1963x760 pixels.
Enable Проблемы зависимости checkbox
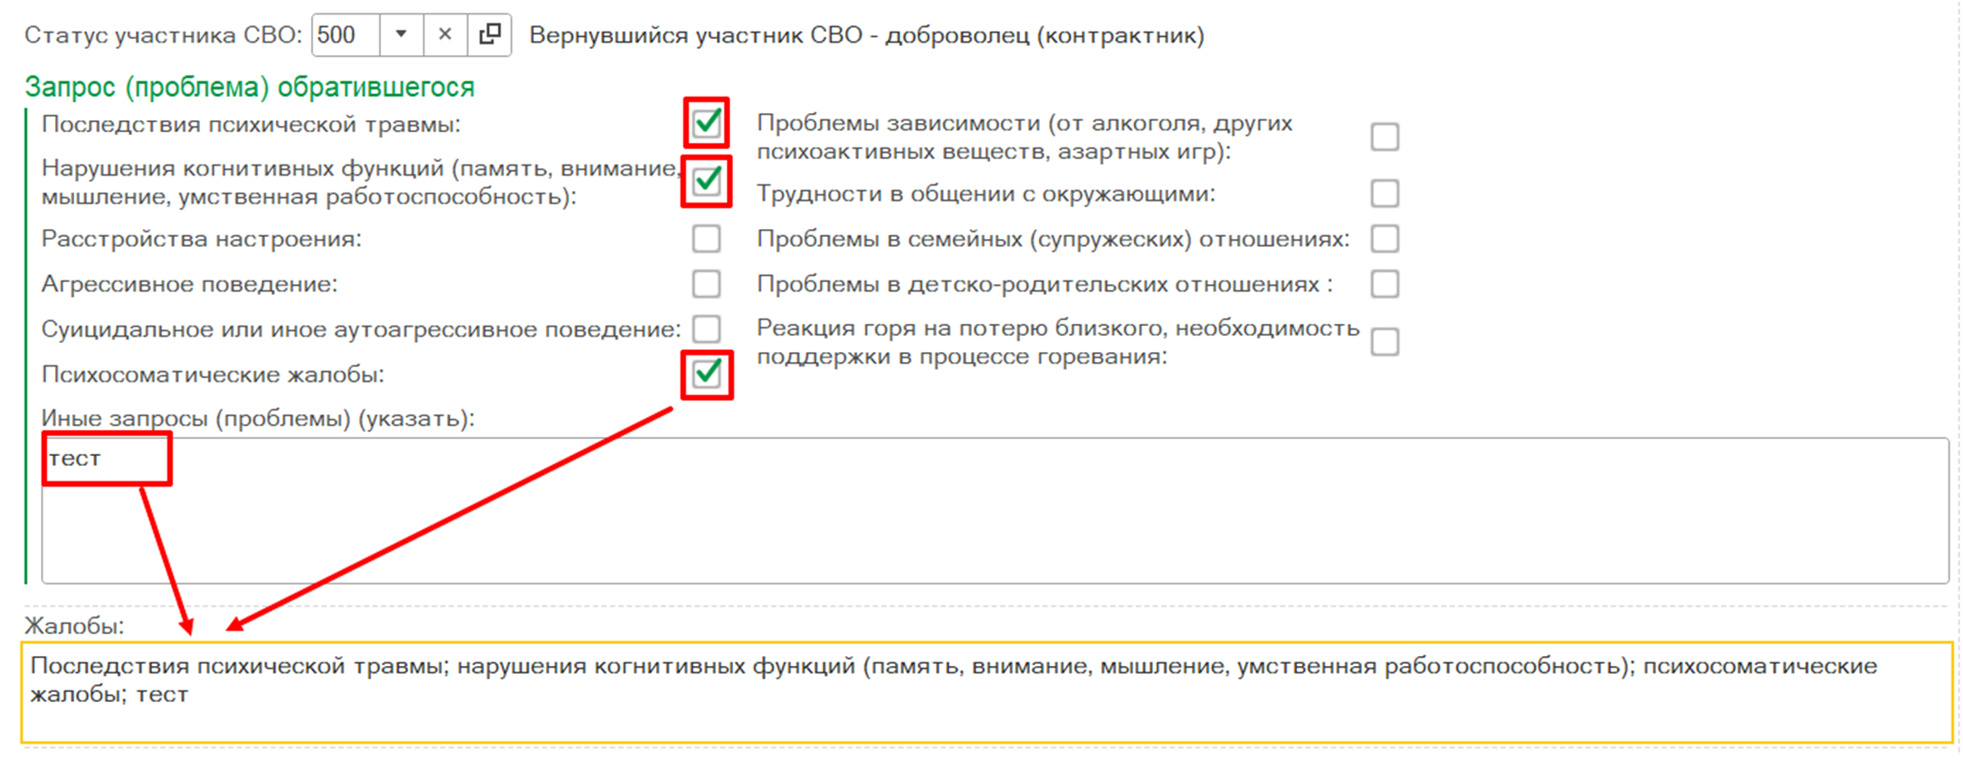(x=1385, y=137)
